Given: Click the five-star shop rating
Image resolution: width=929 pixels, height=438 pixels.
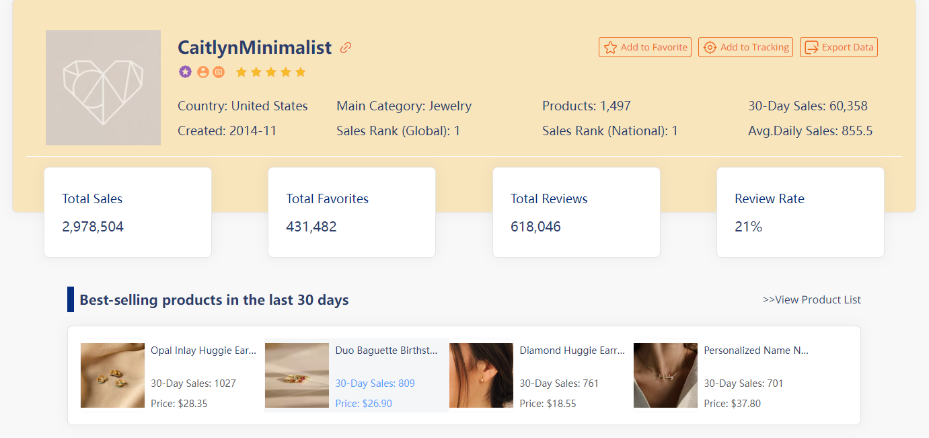Looking at the screenshot, I should [x=271, y=72].
